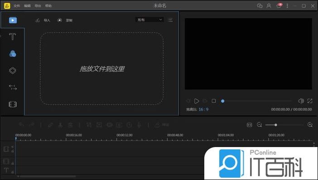Open the user account icon in title bar
Screen dimensions: 318x180
[x=269, y=6]
